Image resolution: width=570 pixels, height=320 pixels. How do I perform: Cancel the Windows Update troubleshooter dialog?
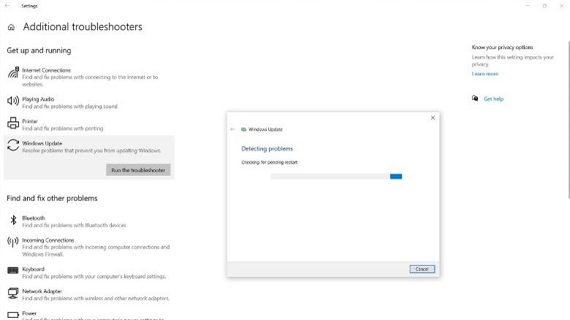tap(422, 269)
